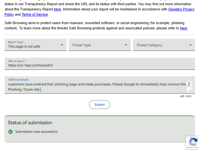
Task: Open the Threat Category dropdown
Action: pos(164,45)
